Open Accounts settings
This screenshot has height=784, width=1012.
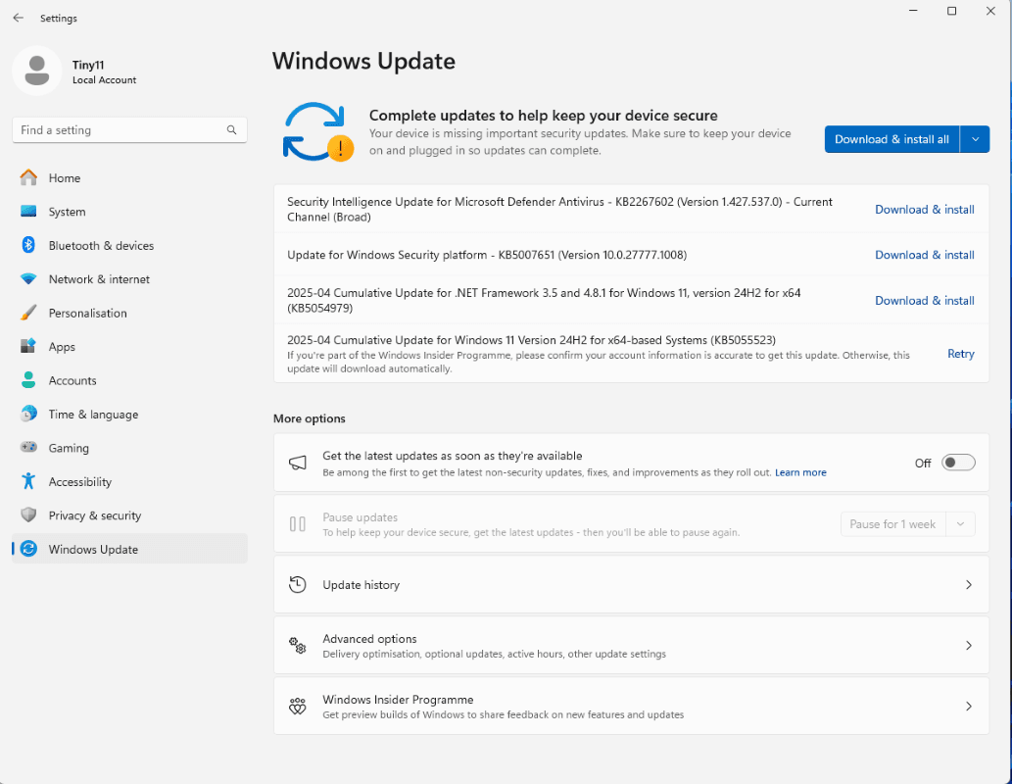pos(129,380)
